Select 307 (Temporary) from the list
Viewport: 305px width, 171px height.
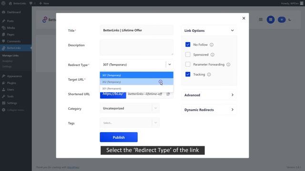[x=137, y=75]
